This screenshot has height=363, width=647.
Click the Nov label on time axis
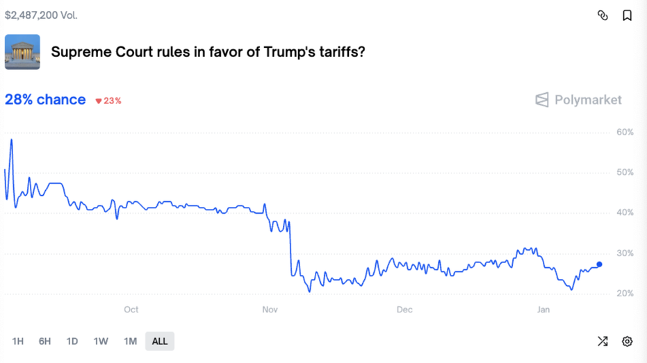click(x=270, y=310)
